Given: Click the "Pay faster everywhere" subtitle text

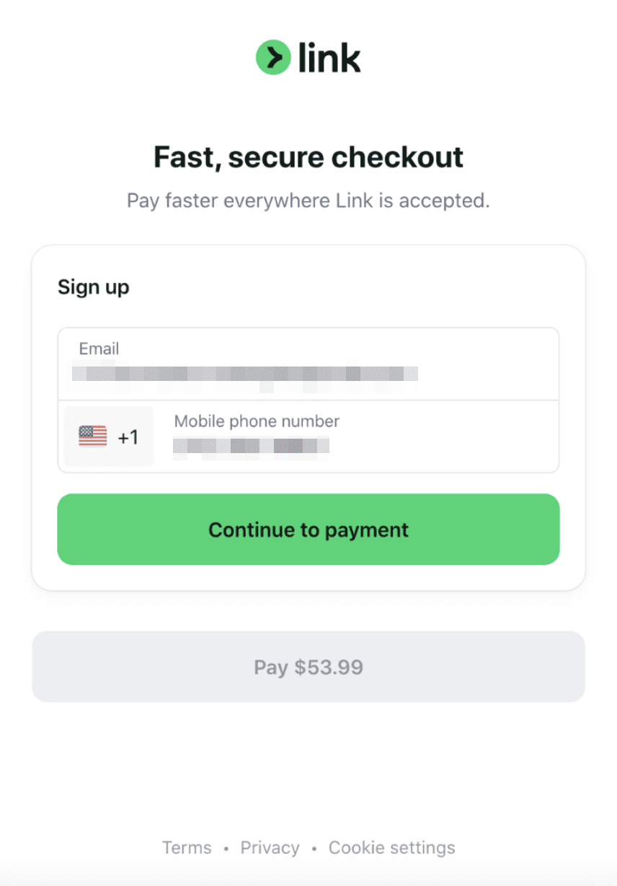Looking at the screenshot, I should pyautogui.click(x=308, y=200).
